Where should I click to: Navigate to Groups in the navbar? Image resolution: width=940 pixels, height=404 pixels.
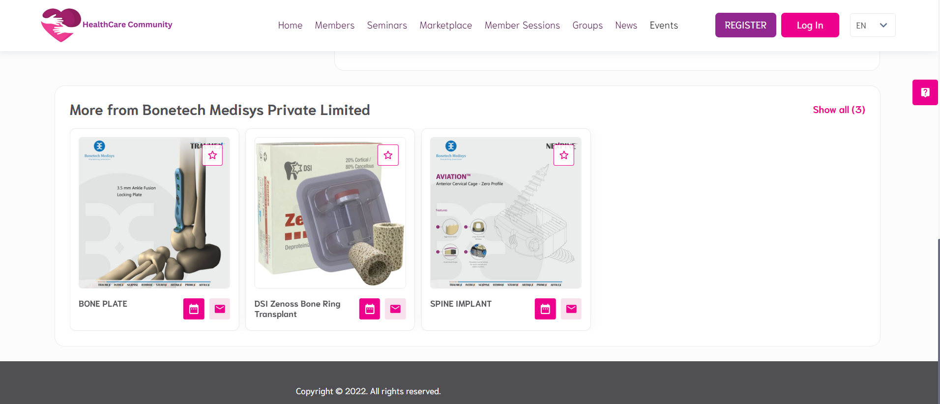(587, 26)
